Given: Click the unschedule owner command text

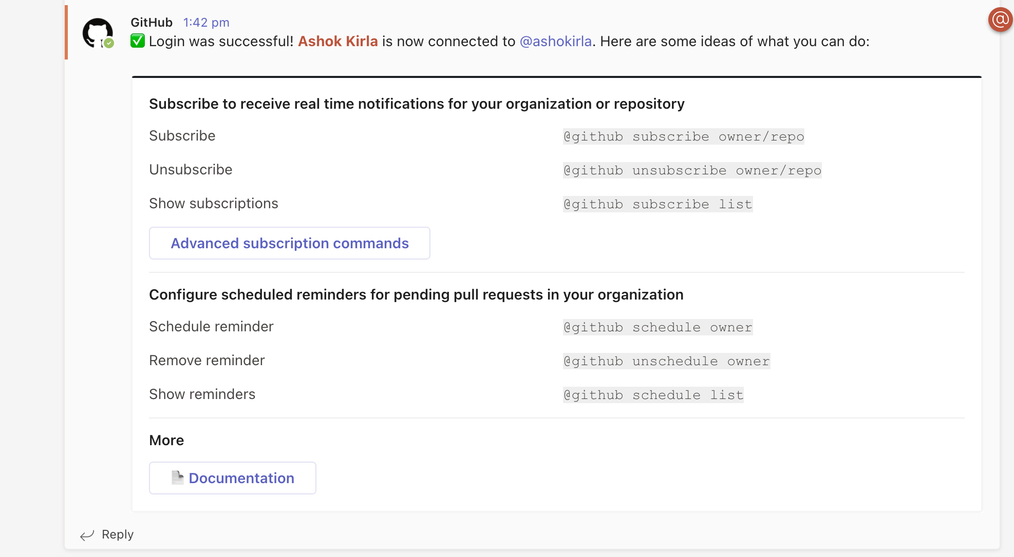Looking at the screenshot, I should [x=666, y=361].
